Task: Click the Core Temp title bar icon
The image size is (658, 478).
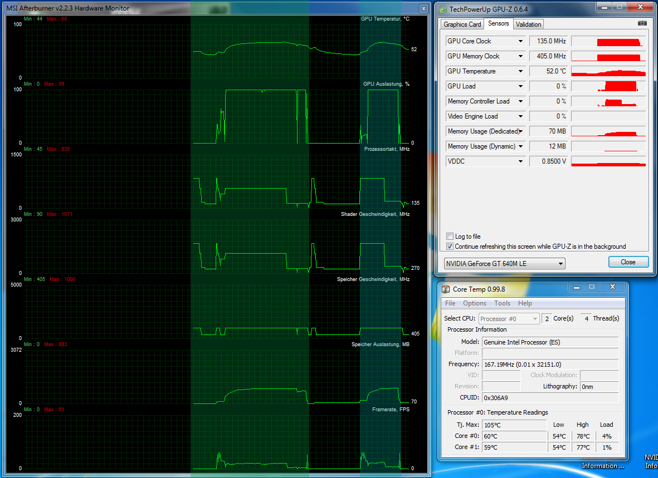Action: click(x=446, y=289)
